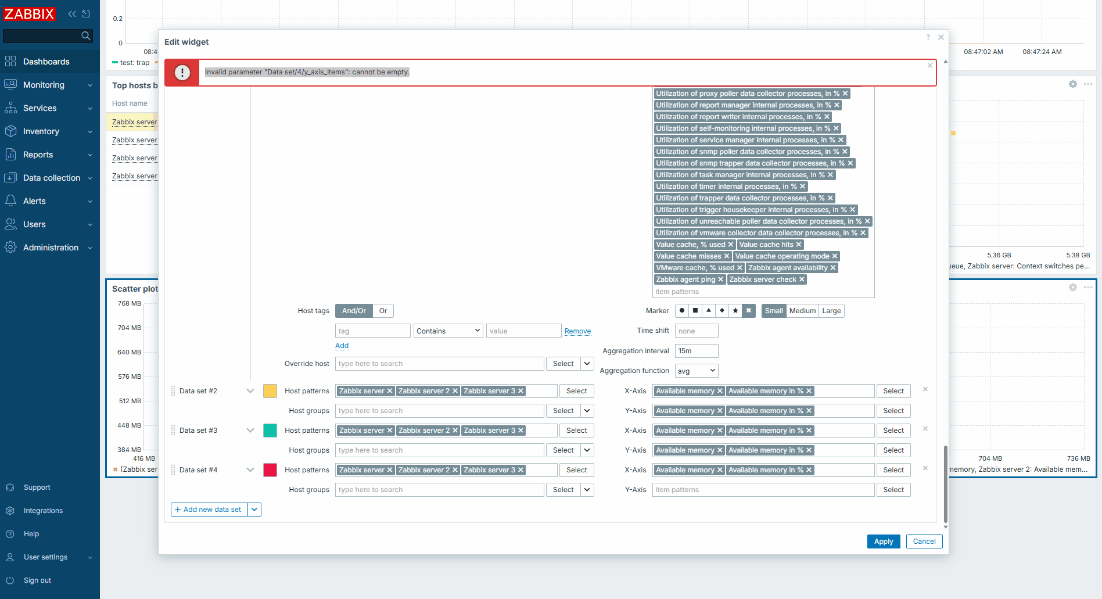This screenshot has height=599, width=1102.
Task: Choose Large marker size
Action: (831, 311)
